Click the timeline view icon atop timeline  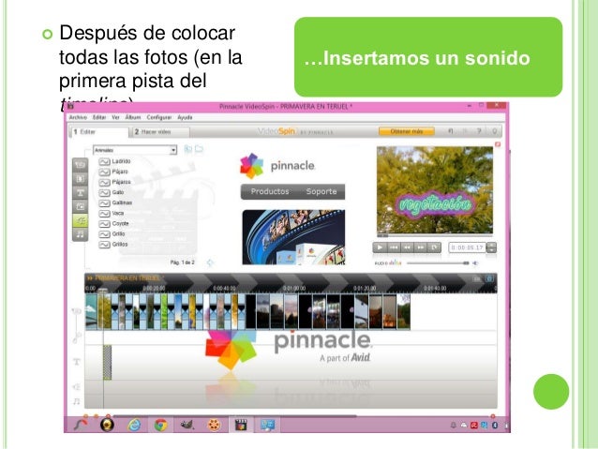click(x=489, y=278)
